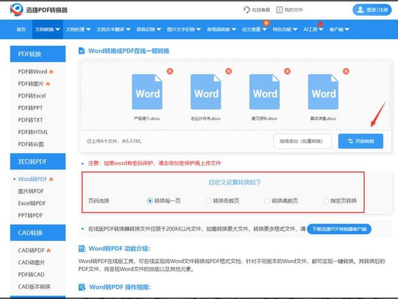The height and width of the screenshot is (299, 398).
Task: Click the red badge above AI工具
Action: 320,23
